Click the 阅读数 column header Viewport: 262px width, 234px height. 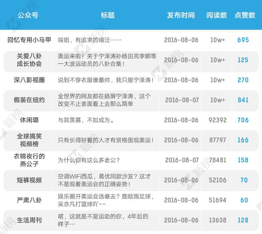click(x=217, y=15)
